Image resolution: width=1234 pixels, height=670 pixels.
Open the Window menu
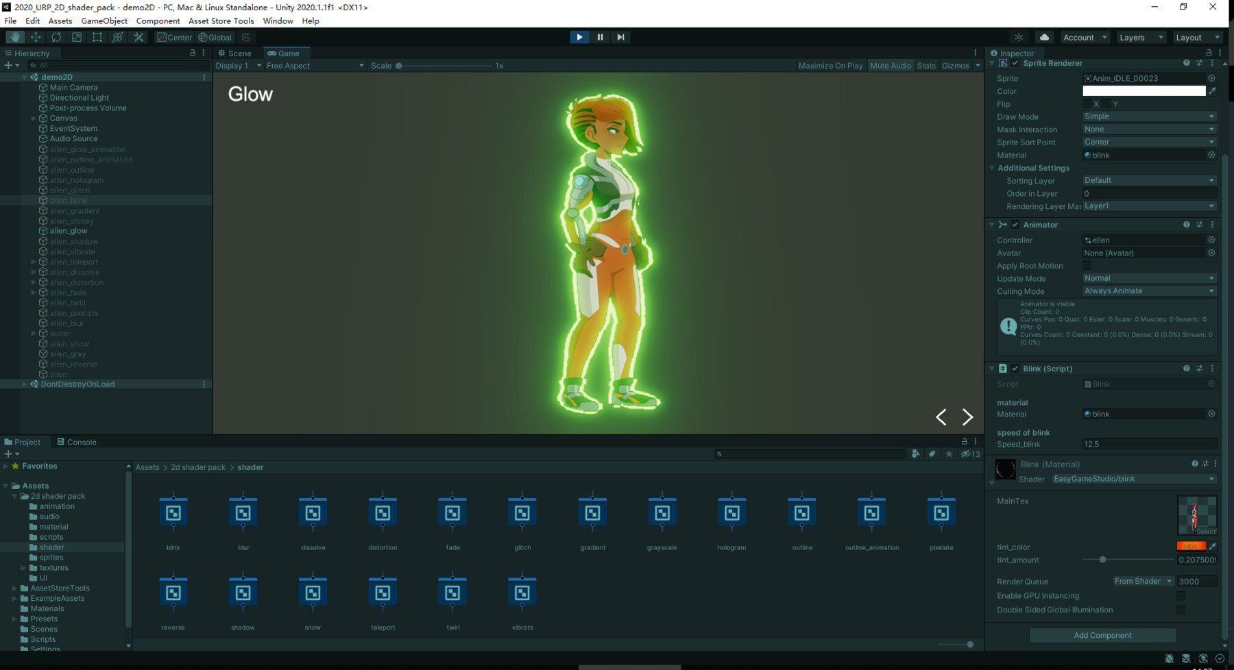click(278, 21)
